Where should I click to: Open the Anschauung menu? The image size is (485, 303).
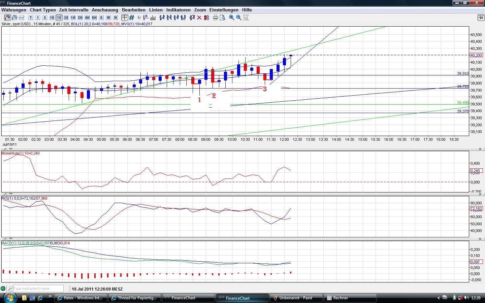[105, 10]
